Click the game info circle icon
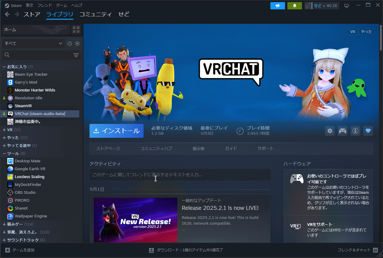This screenshot has height=258, width=383. [355, 131]
